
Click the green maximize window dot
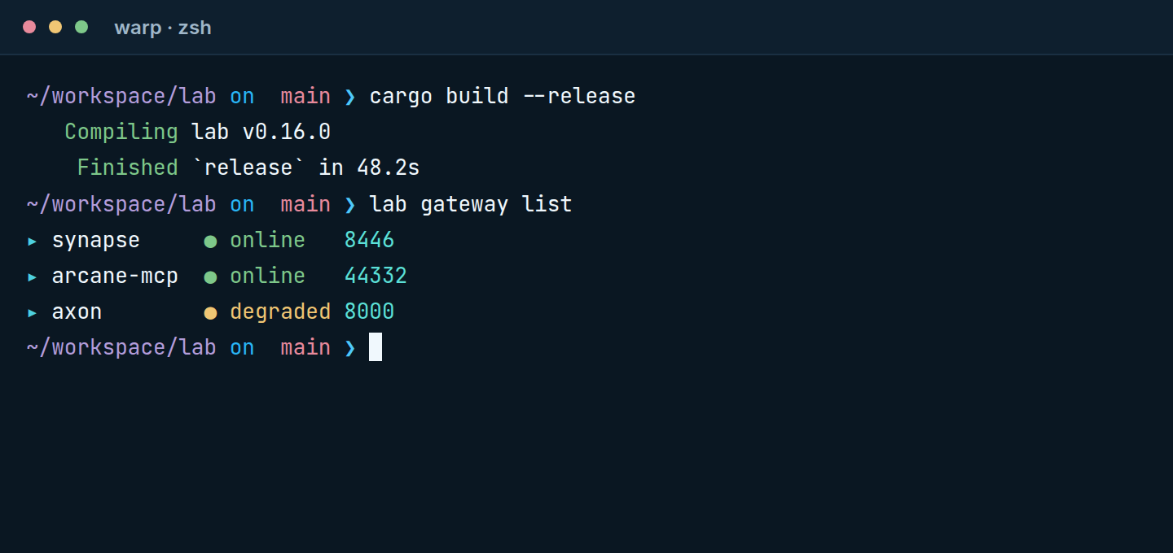[x=81, y=27]
